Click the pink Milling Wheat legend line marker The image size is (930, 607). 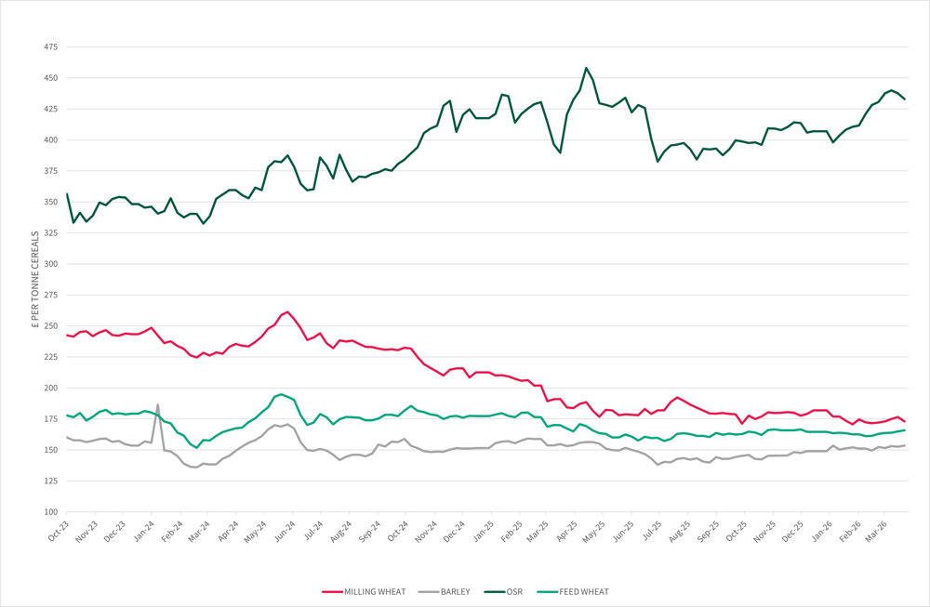tap(332, 591)
